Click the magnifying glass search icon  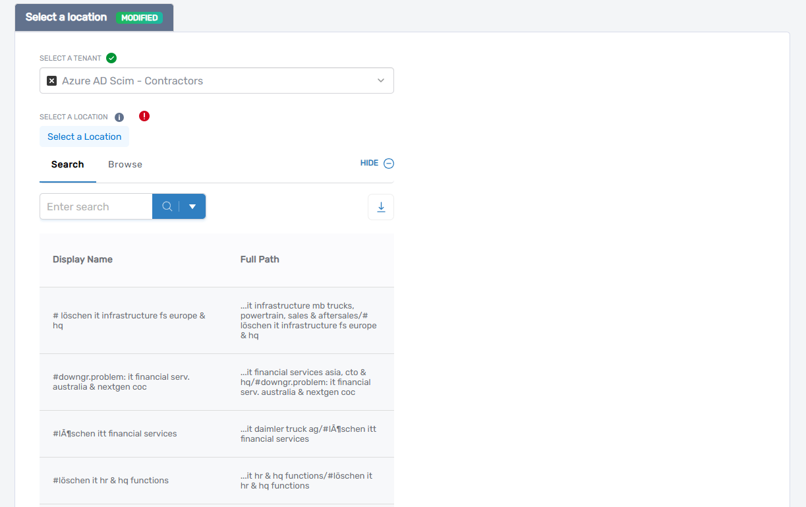[x=167, y=206]
